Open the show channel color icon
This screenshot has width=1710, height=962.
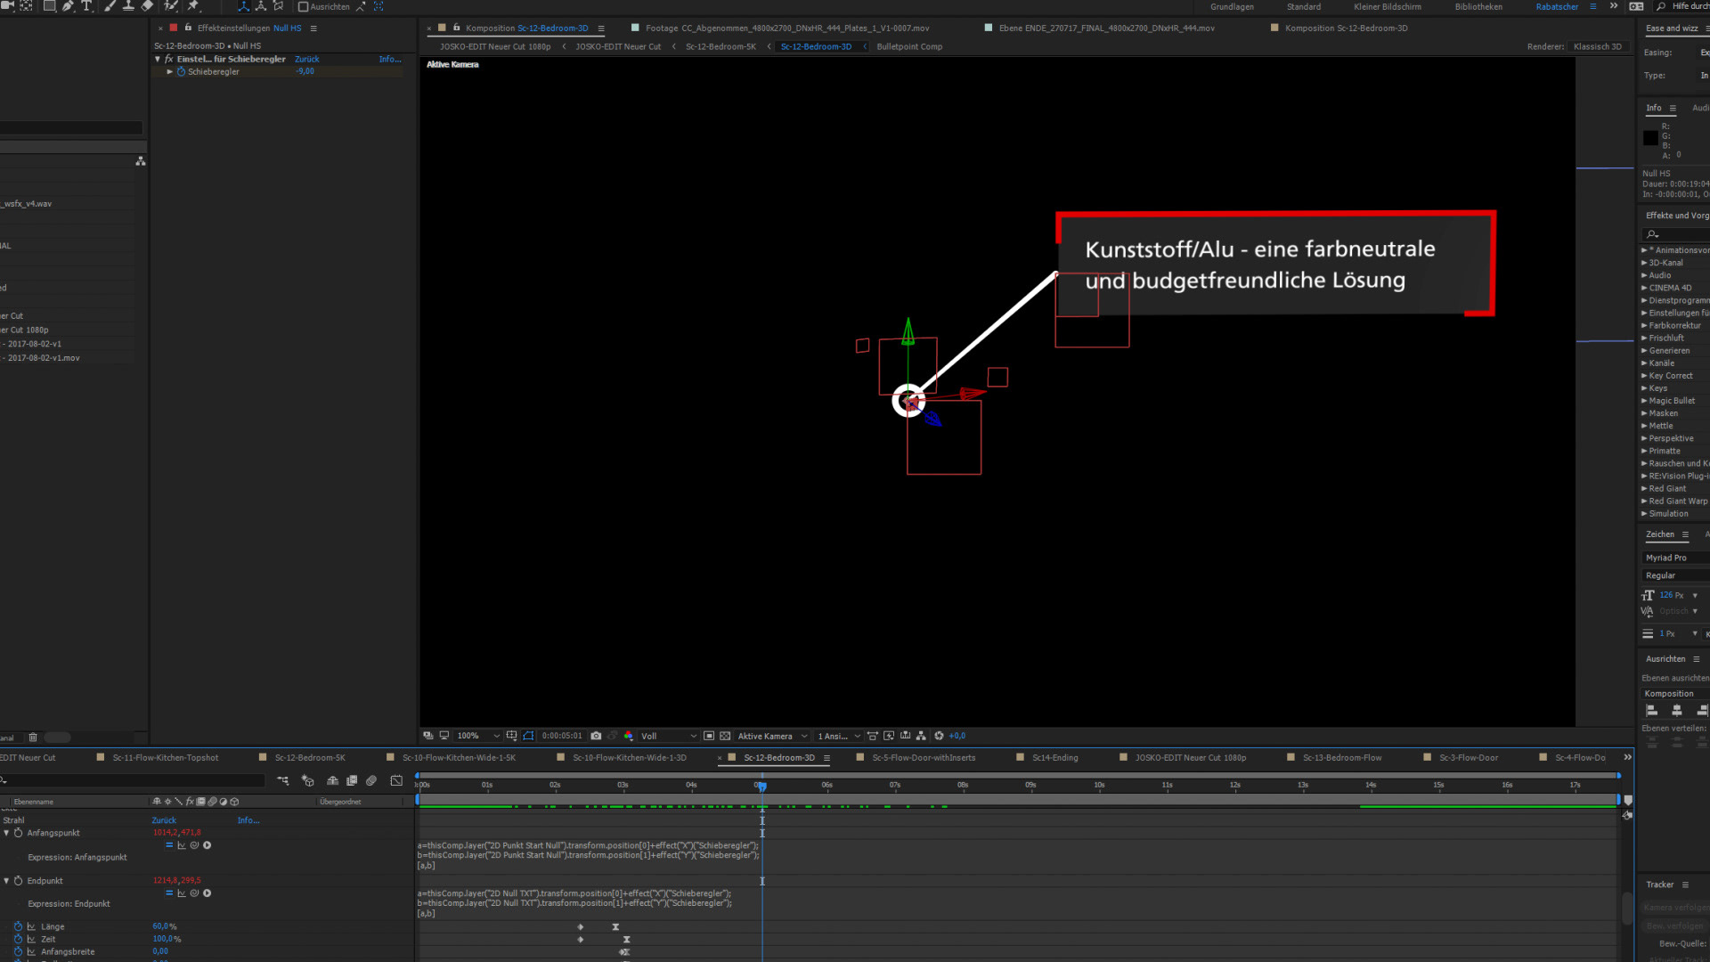click(629, 736)
